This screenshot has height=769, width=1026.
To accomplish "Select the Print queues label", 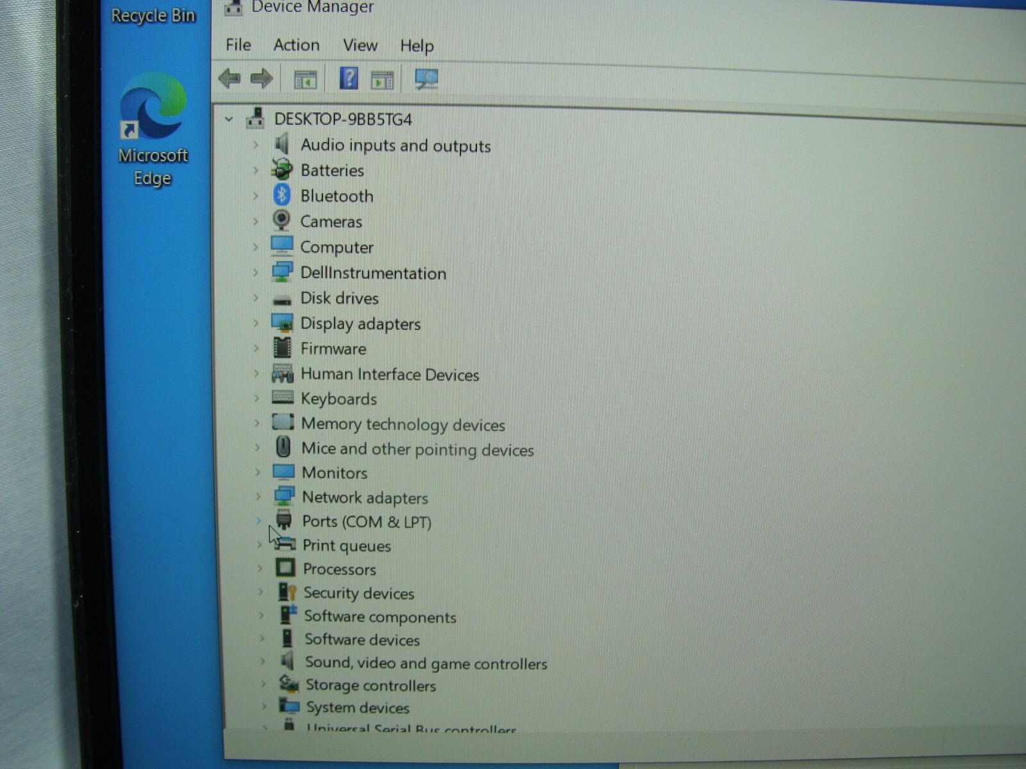I will 347,546.
